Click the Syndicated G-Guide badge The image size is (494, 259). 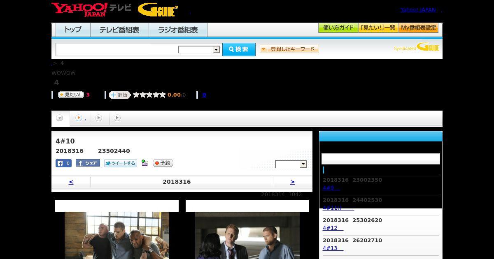click(416, 47)
